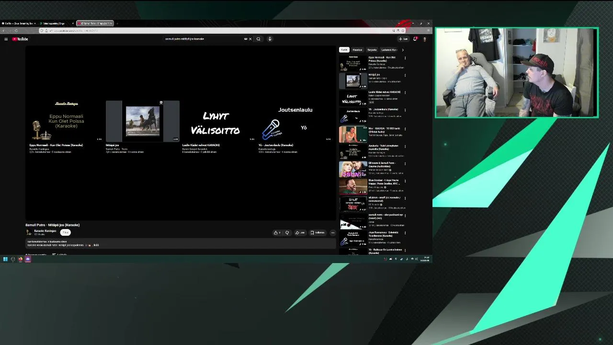The image size is (613, 345).
Task: Open options for Apulanta karaoke sidebar video
Action: [x=405, y=146]
